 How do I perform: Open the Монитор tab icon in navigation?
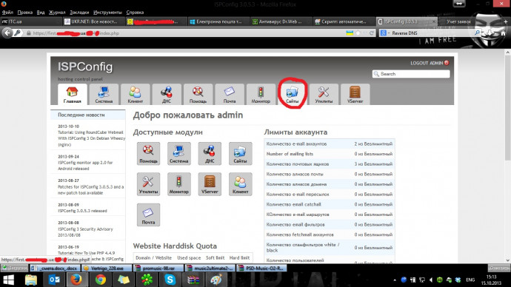tap(261, 95)
